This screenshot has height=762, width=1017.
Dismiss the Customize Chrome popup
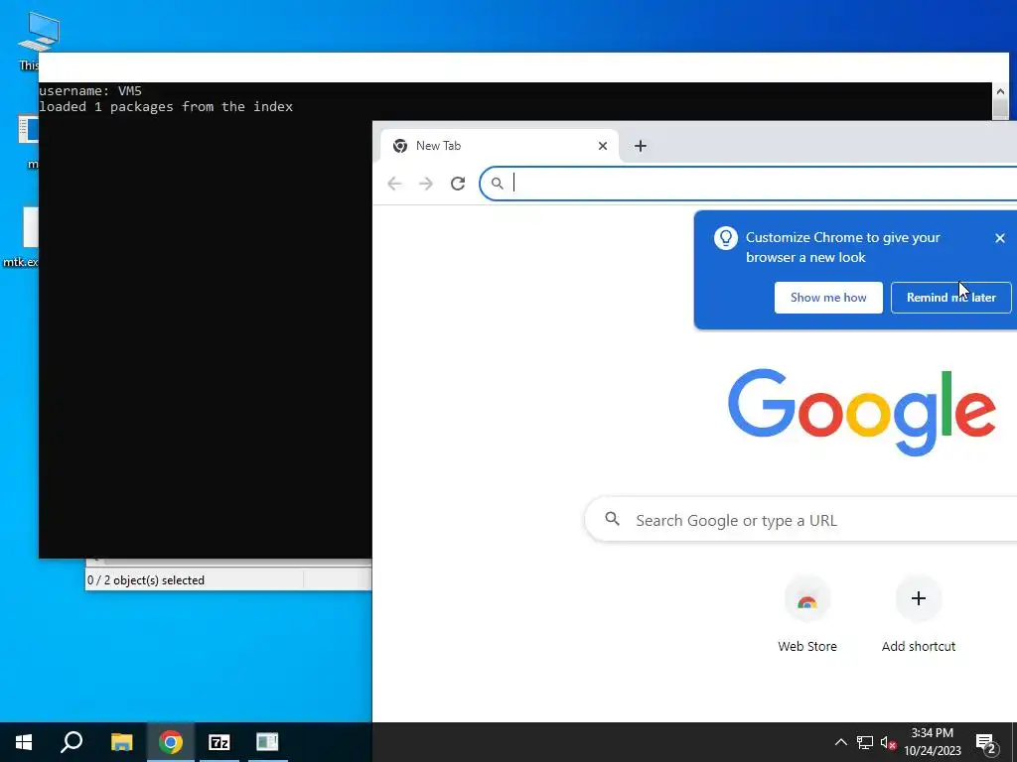tap(999, 238)
